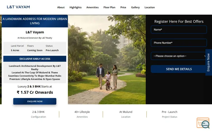Open the Floor Plan menu item
This screenshot has width=212, height=132.
(x=109, y=7)
